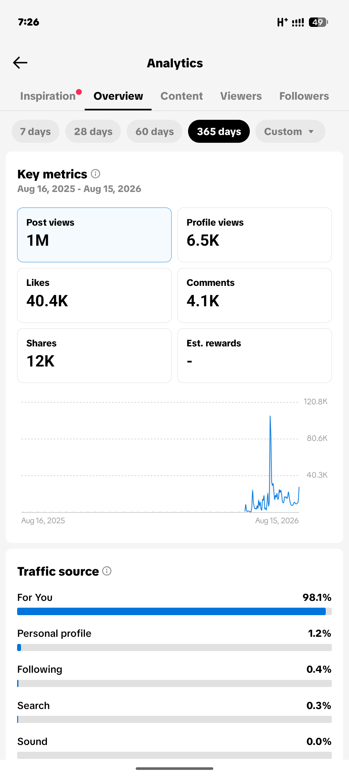This screenshot has width=349, height=777.
Task: Select the 28 days range
Action: tap(93, 131)
